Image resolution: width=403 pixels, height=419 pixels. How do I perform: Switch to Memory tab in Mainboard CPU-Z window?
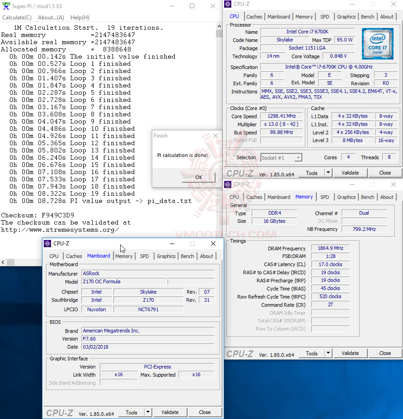[x=124, y=256]
